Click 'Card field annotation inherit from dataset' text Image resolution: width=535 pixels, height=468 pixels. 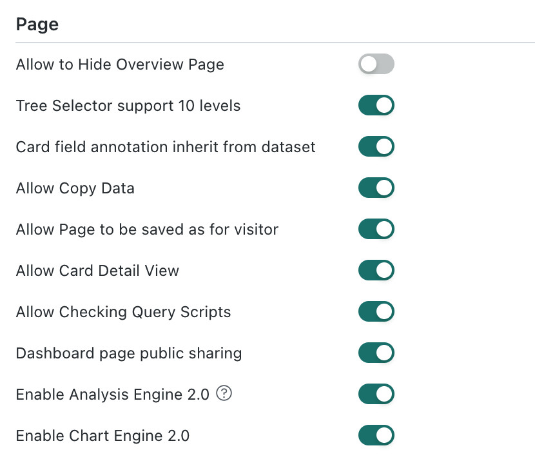pos(166,147)
